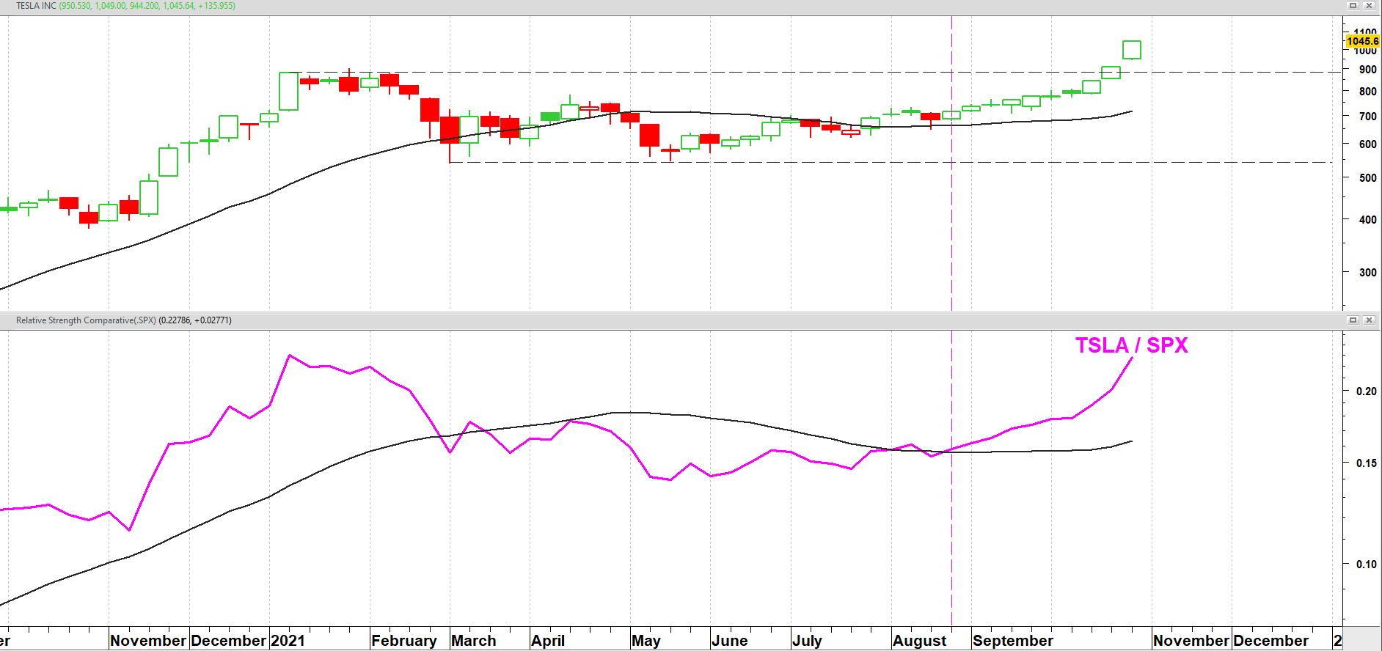The image size is (1382, 651).
Task: Click the March label on time axis
Action: pos(474,641)
